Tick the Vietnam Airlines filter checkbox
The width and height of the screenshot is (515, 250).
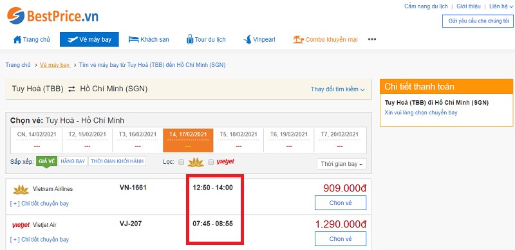pos(181,162)
